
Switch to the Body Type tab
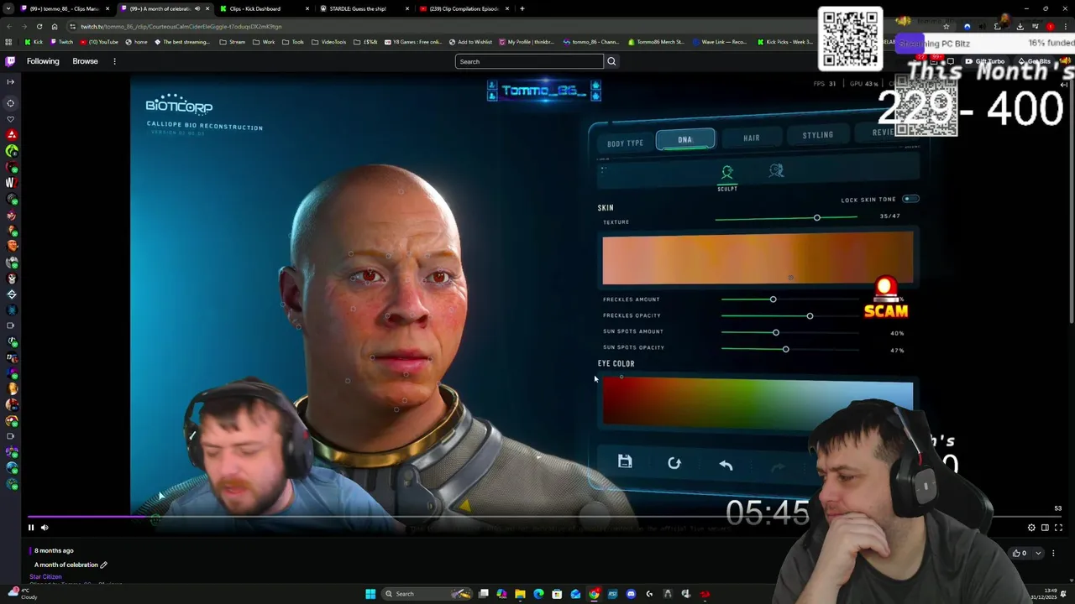click(625, 143)
